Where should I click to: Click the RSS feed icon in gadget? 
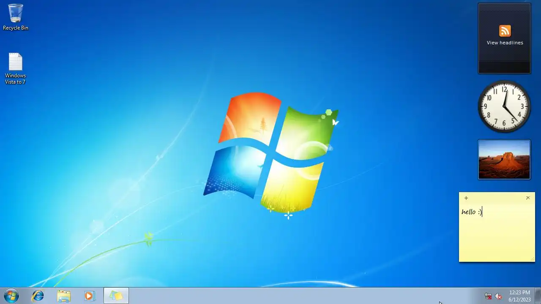[x=505, y=31]
